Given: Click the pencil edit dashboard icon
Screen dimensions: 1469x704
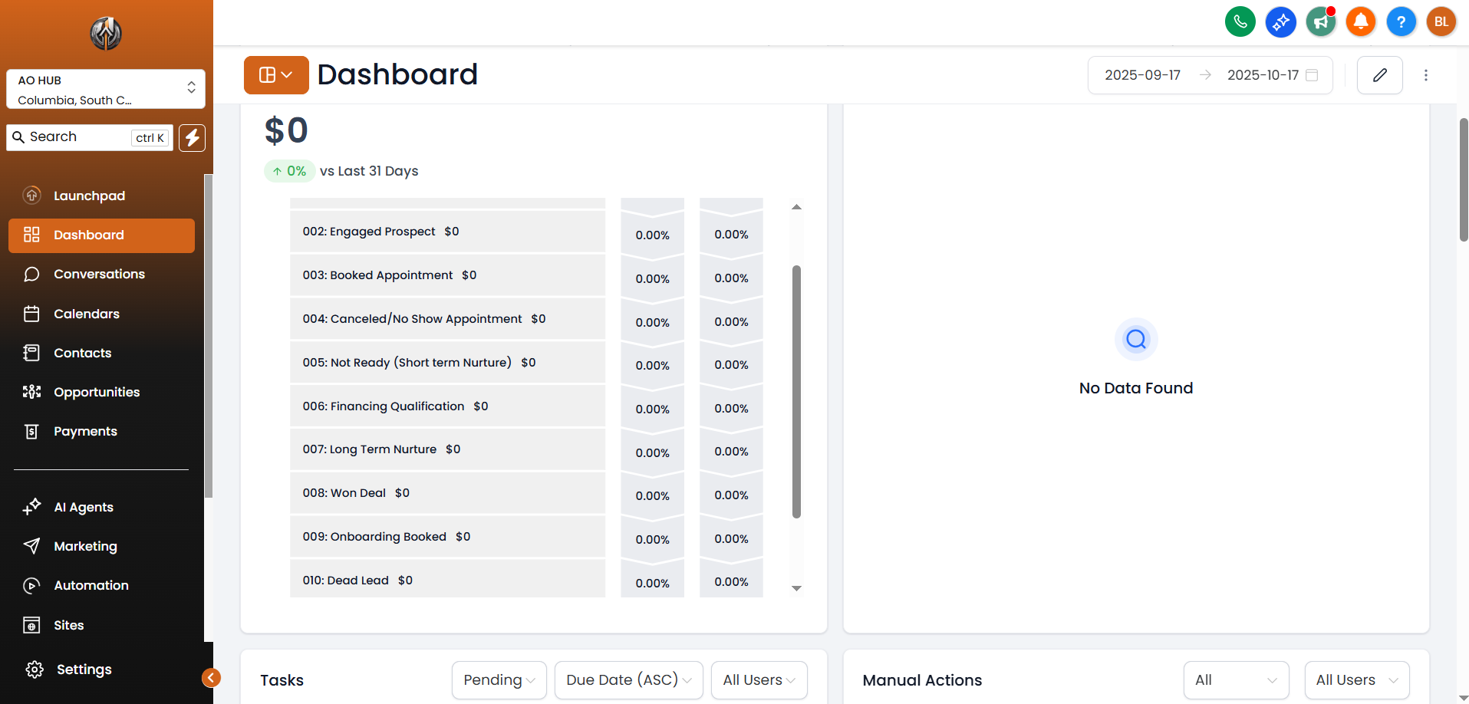Looking at the screenshot, I should coord(1379,75).
